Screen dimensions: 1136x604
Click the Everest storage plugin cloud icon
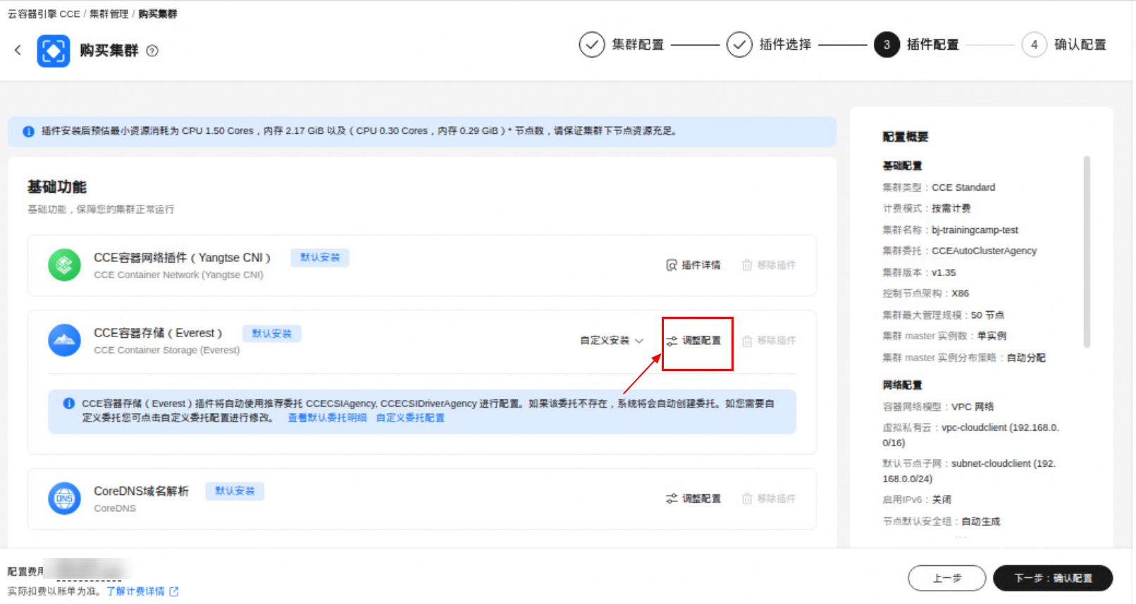tap(64, 341)
